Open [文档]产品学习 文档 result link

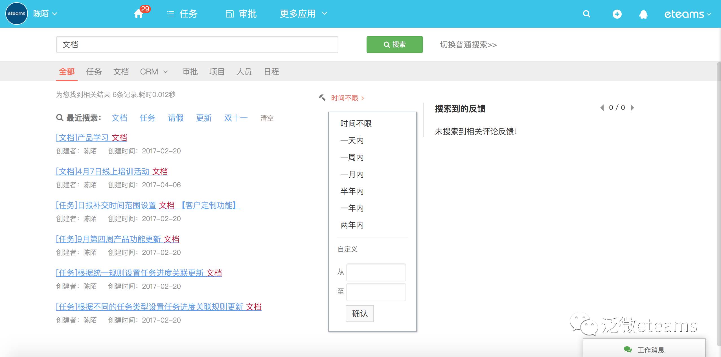pyautogui.click(x=91, y=138)
